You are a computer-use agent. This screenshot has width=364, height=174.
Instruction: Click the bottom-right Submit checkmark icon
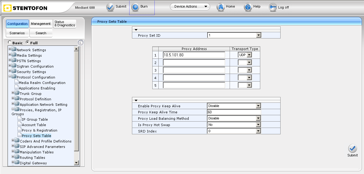352,149
